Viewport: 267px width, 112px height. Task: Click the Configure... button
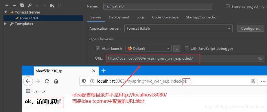pos(251,29)
